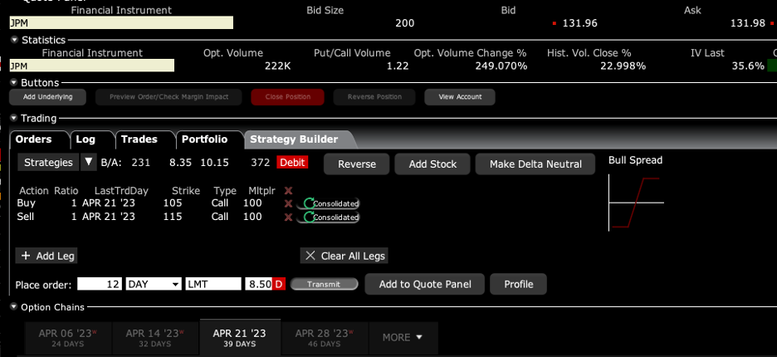
Task: Click the Opt. Volume value 222K
Action: point(277,66)
